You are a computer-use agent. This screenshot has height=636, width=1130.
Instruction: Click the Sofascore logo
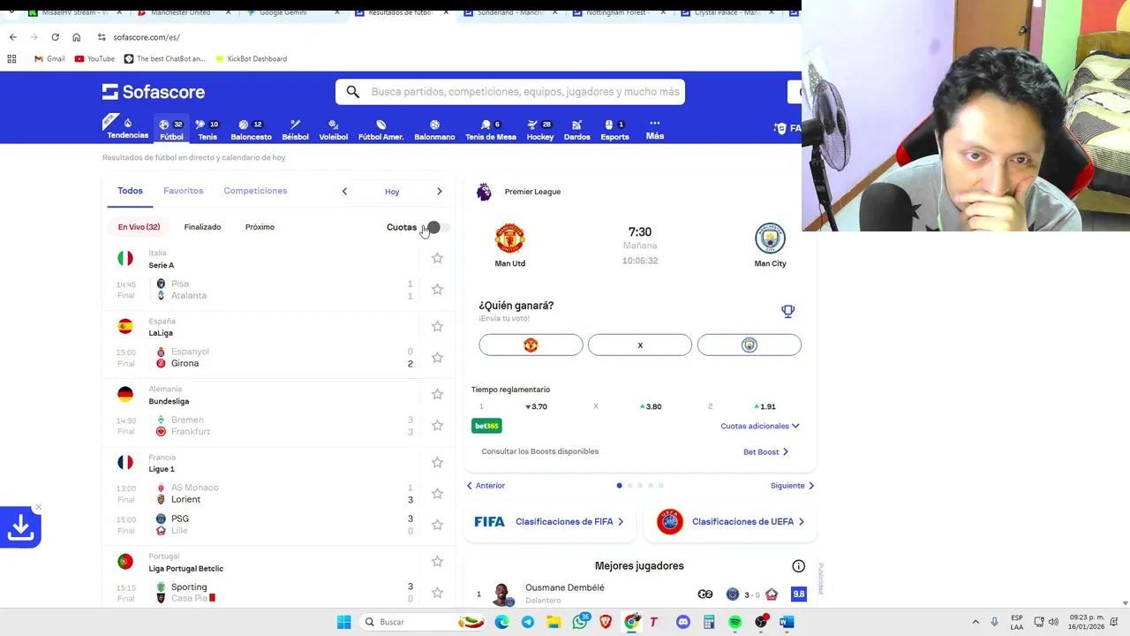tap(154, 92)
